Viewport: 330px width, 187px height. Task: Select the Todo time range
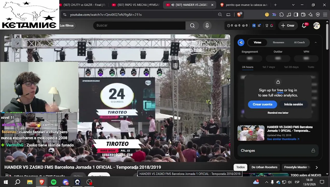(311, 67)
